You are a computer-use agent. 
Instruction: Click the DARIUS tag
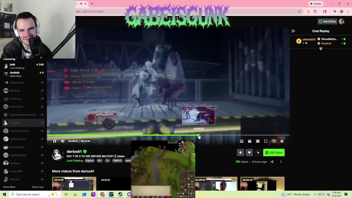coord(117,161)
